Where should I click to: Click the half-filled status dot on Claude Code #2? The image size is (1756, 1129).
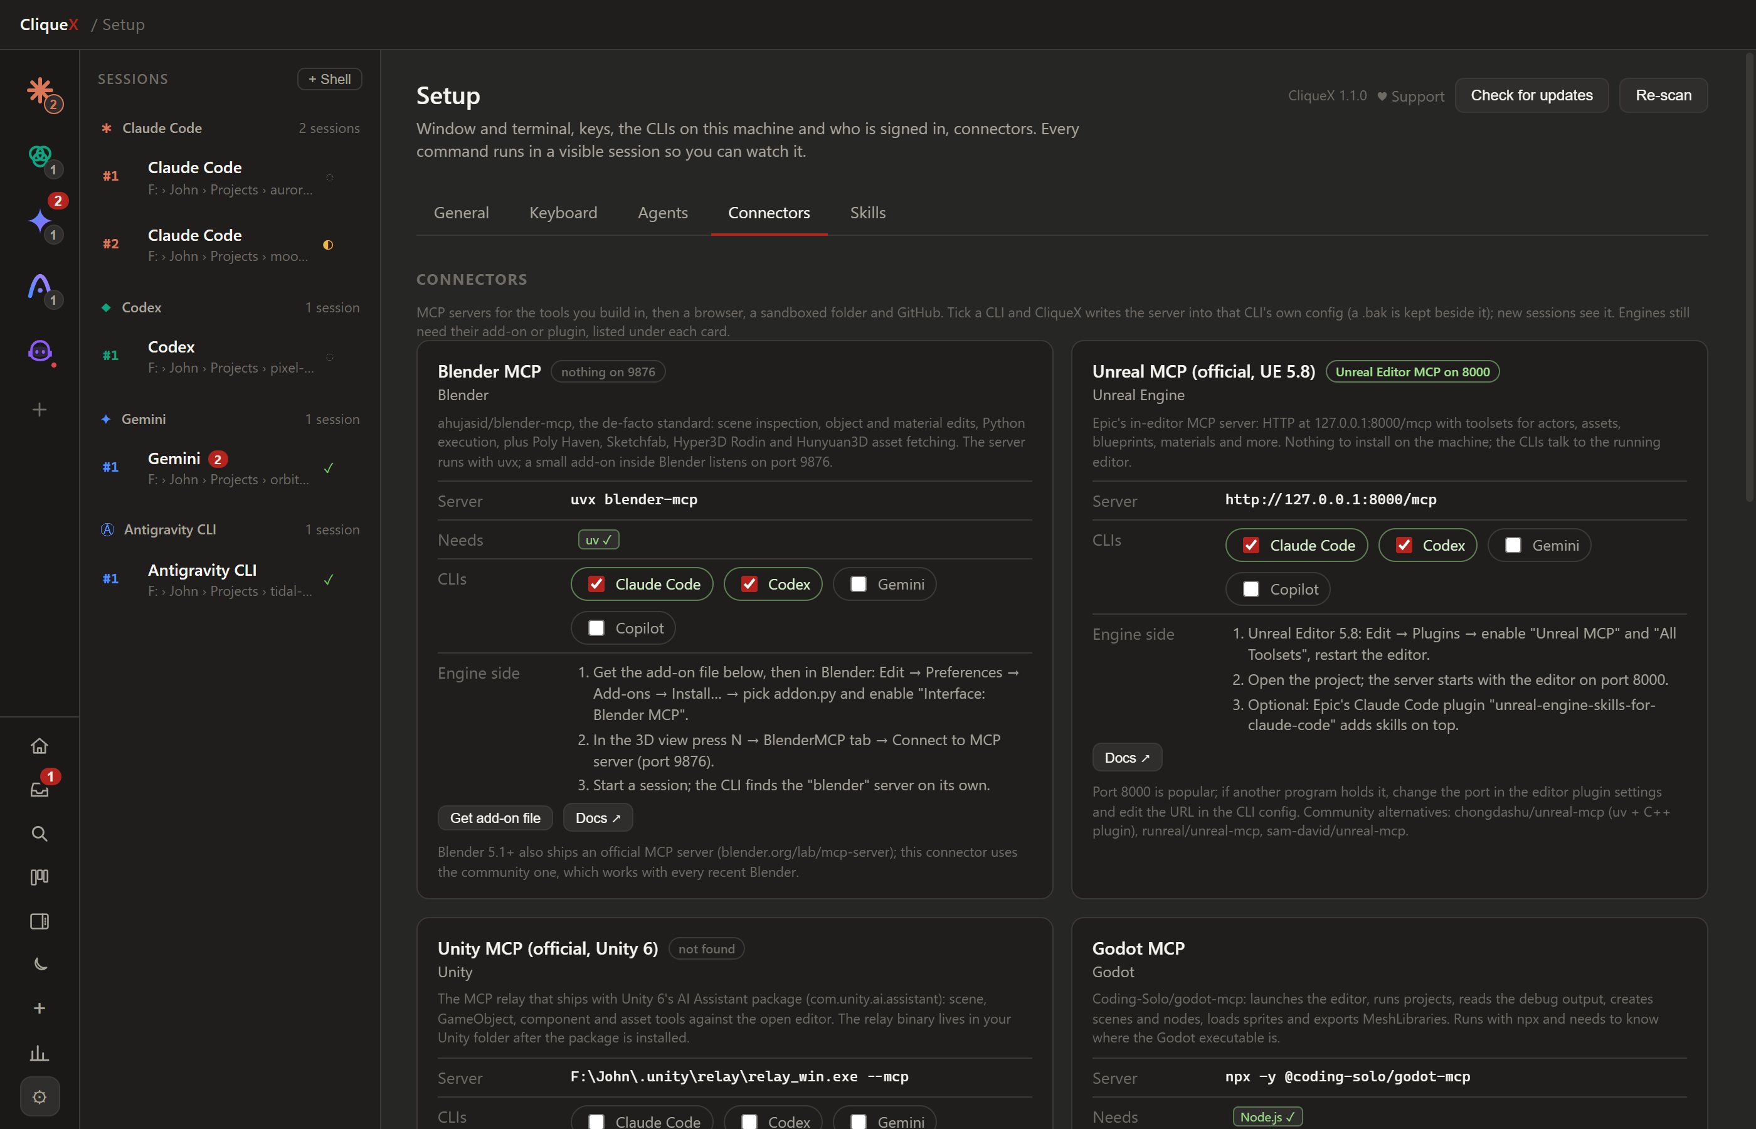click(329, 245)
